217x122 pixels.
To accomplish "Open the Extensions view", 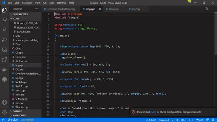I will tap(4, 60).
